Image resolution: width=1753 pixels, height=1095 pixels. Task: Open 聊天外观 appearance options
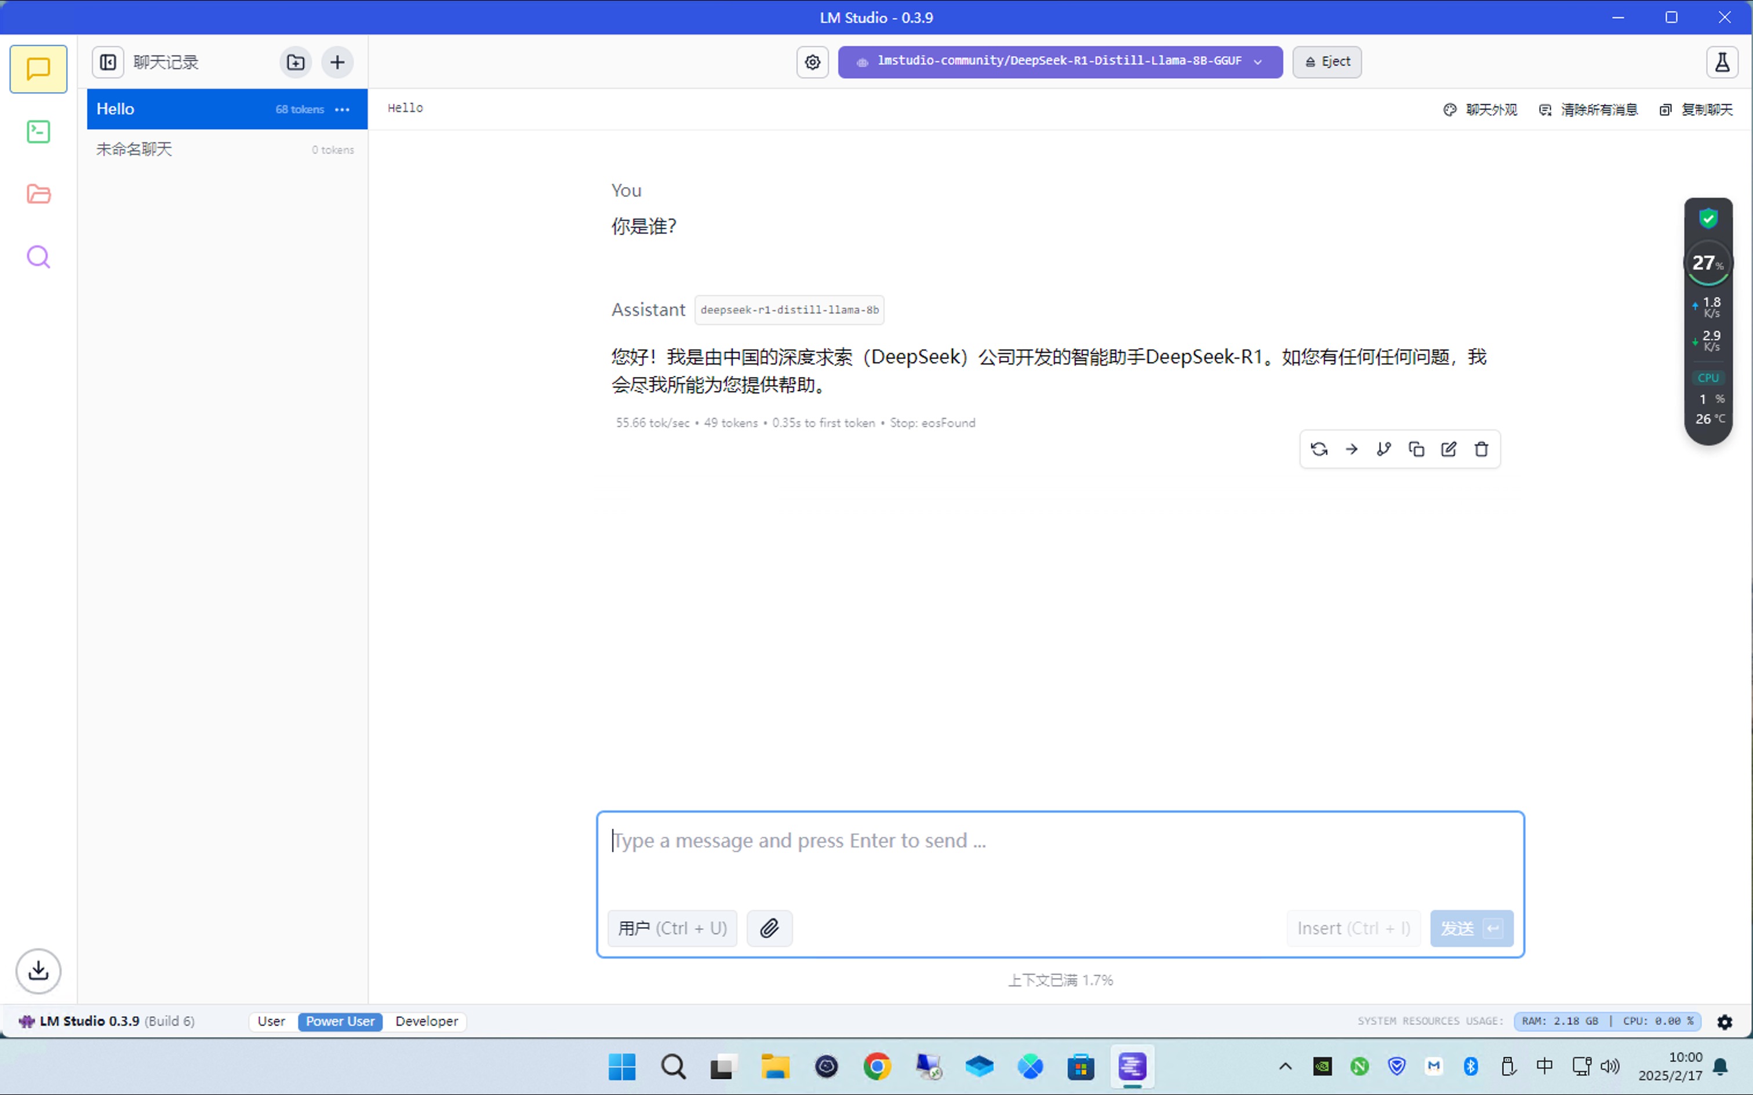[1480, 110]
